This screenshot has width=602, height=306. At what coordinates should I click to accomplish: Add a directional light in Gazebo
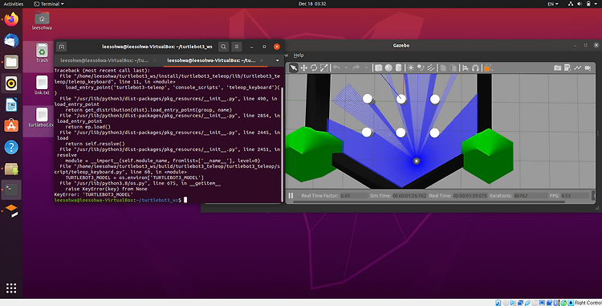(431, 68)
